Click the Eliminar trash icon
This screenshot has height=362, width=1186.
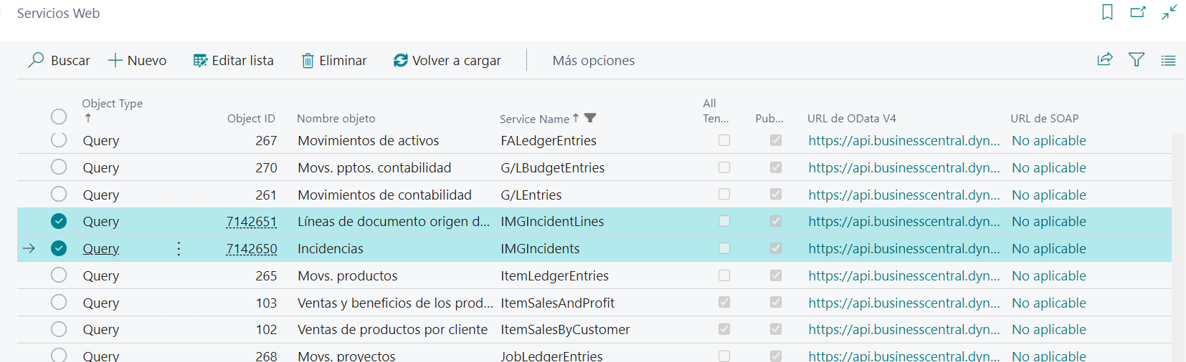308,61
